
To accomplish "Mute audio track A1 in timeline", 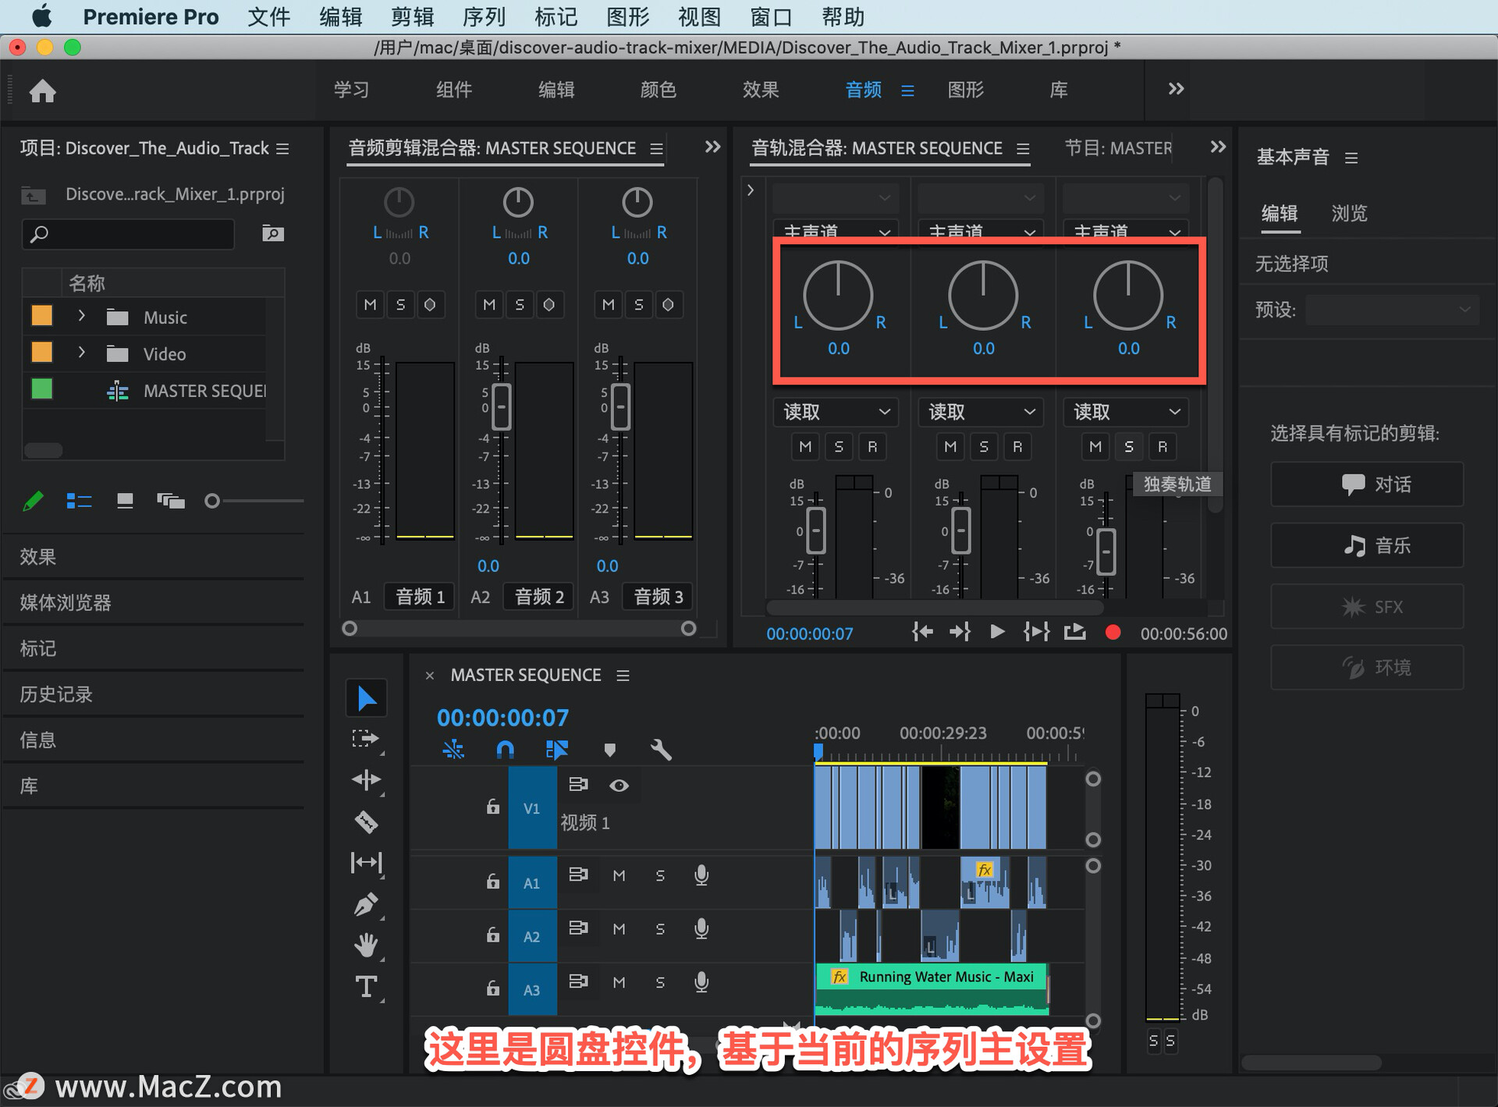I will (619, 875).
